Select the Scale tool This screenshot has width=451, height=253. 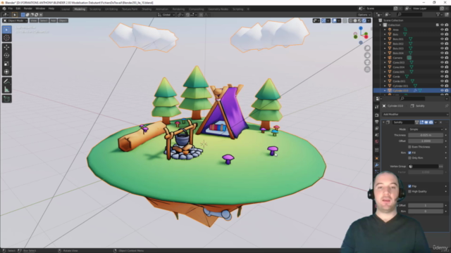click(6, 64)
